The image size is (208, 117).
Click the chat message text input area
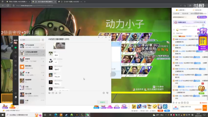tap(78, 97)
